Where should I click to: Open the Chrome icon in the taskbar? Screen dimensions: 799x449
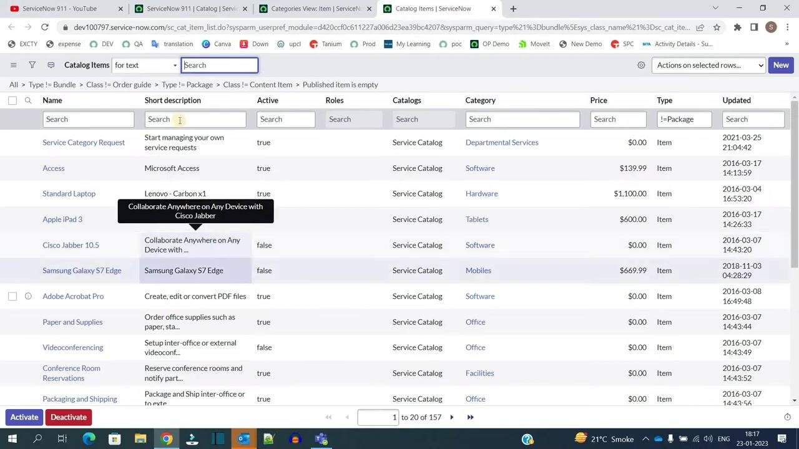click(x=167, y=439)
